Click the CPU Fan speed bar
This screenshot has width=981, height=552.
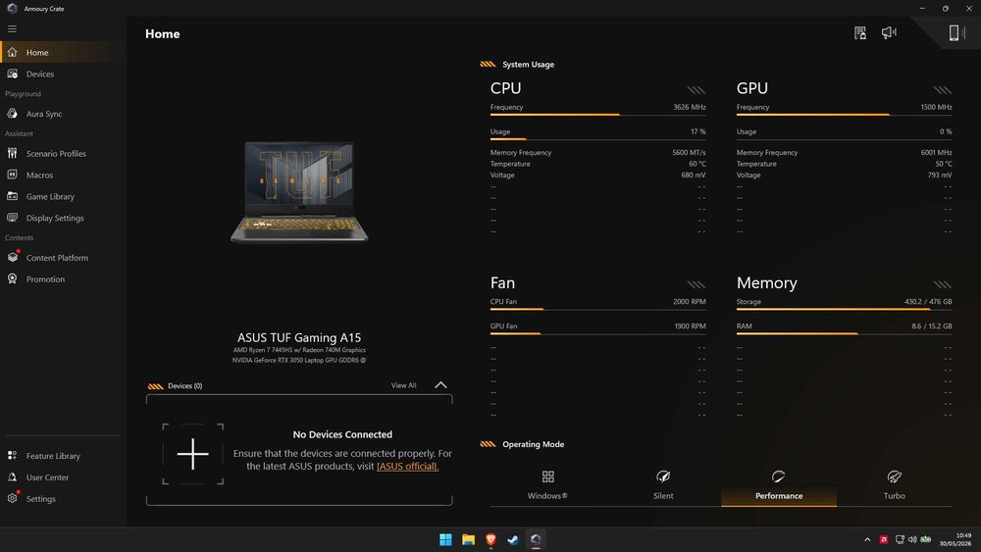[x=598, y=309]
